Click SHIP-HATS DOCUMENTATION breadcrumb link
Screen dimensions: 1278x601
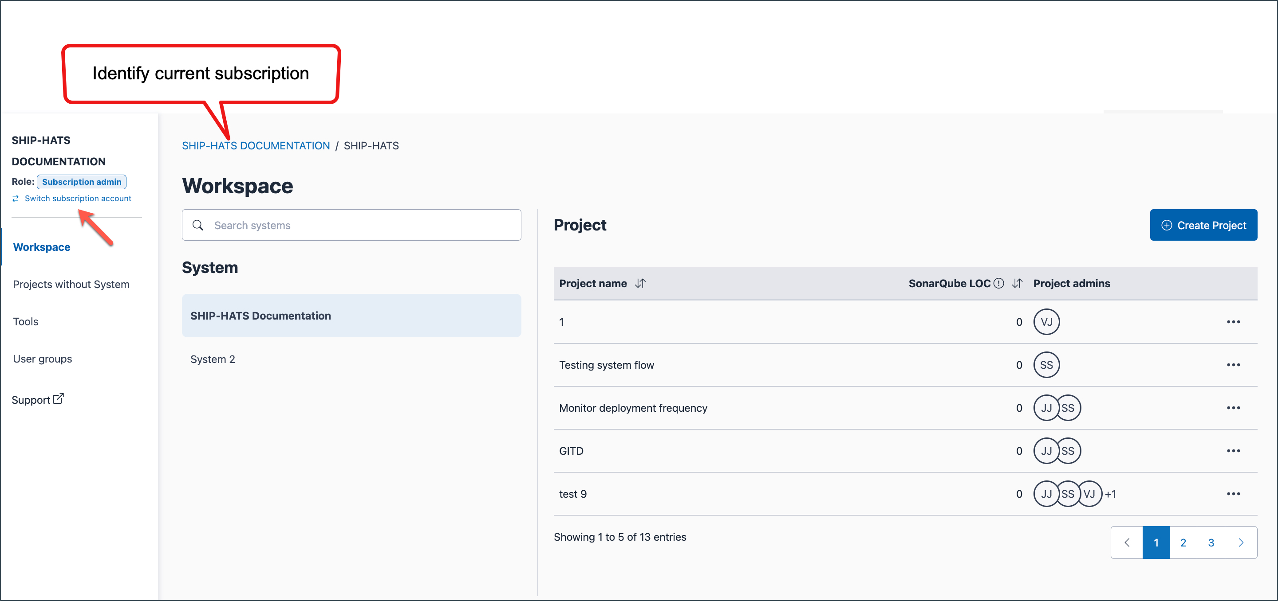tap(256, 146)
